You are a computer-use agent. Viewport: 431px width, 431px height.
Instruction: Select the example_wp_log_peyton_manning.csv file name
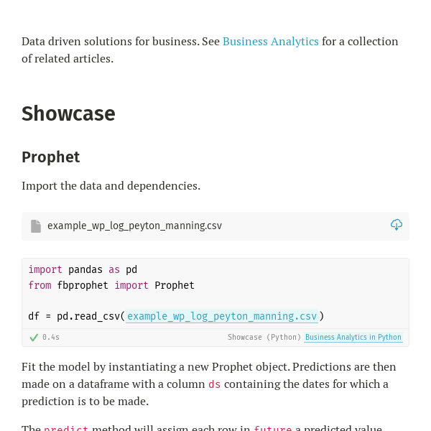tap(134, 226)
